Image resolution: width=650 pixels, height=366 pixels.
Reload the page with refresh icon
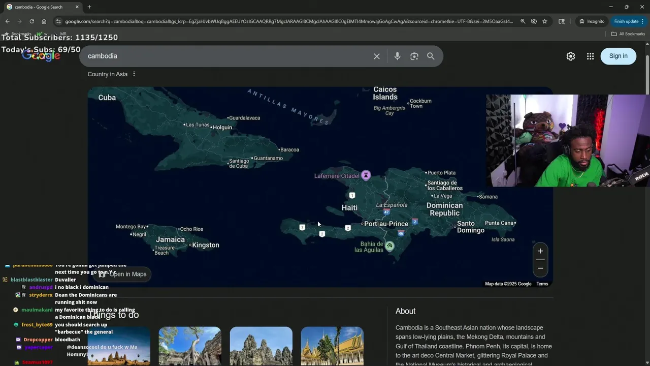pos(31,21)
